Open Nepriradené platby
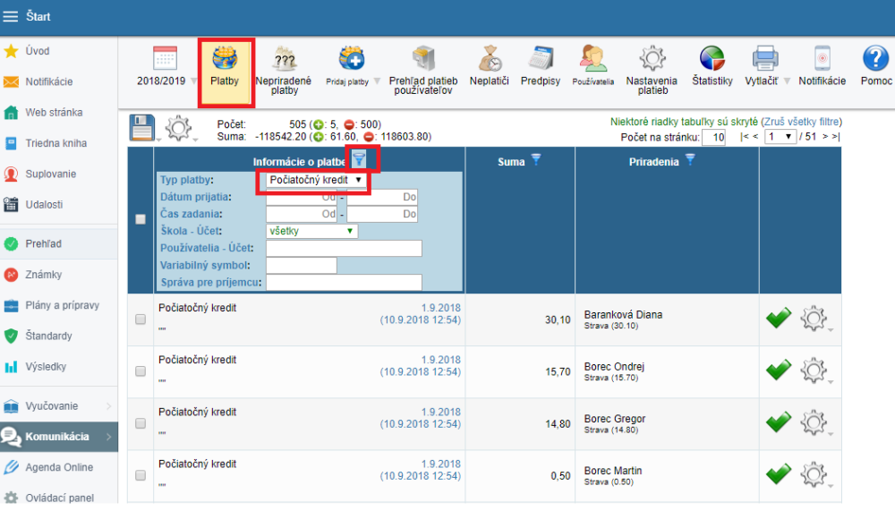This screenshot has height=511, width=895. coord(284,72)
